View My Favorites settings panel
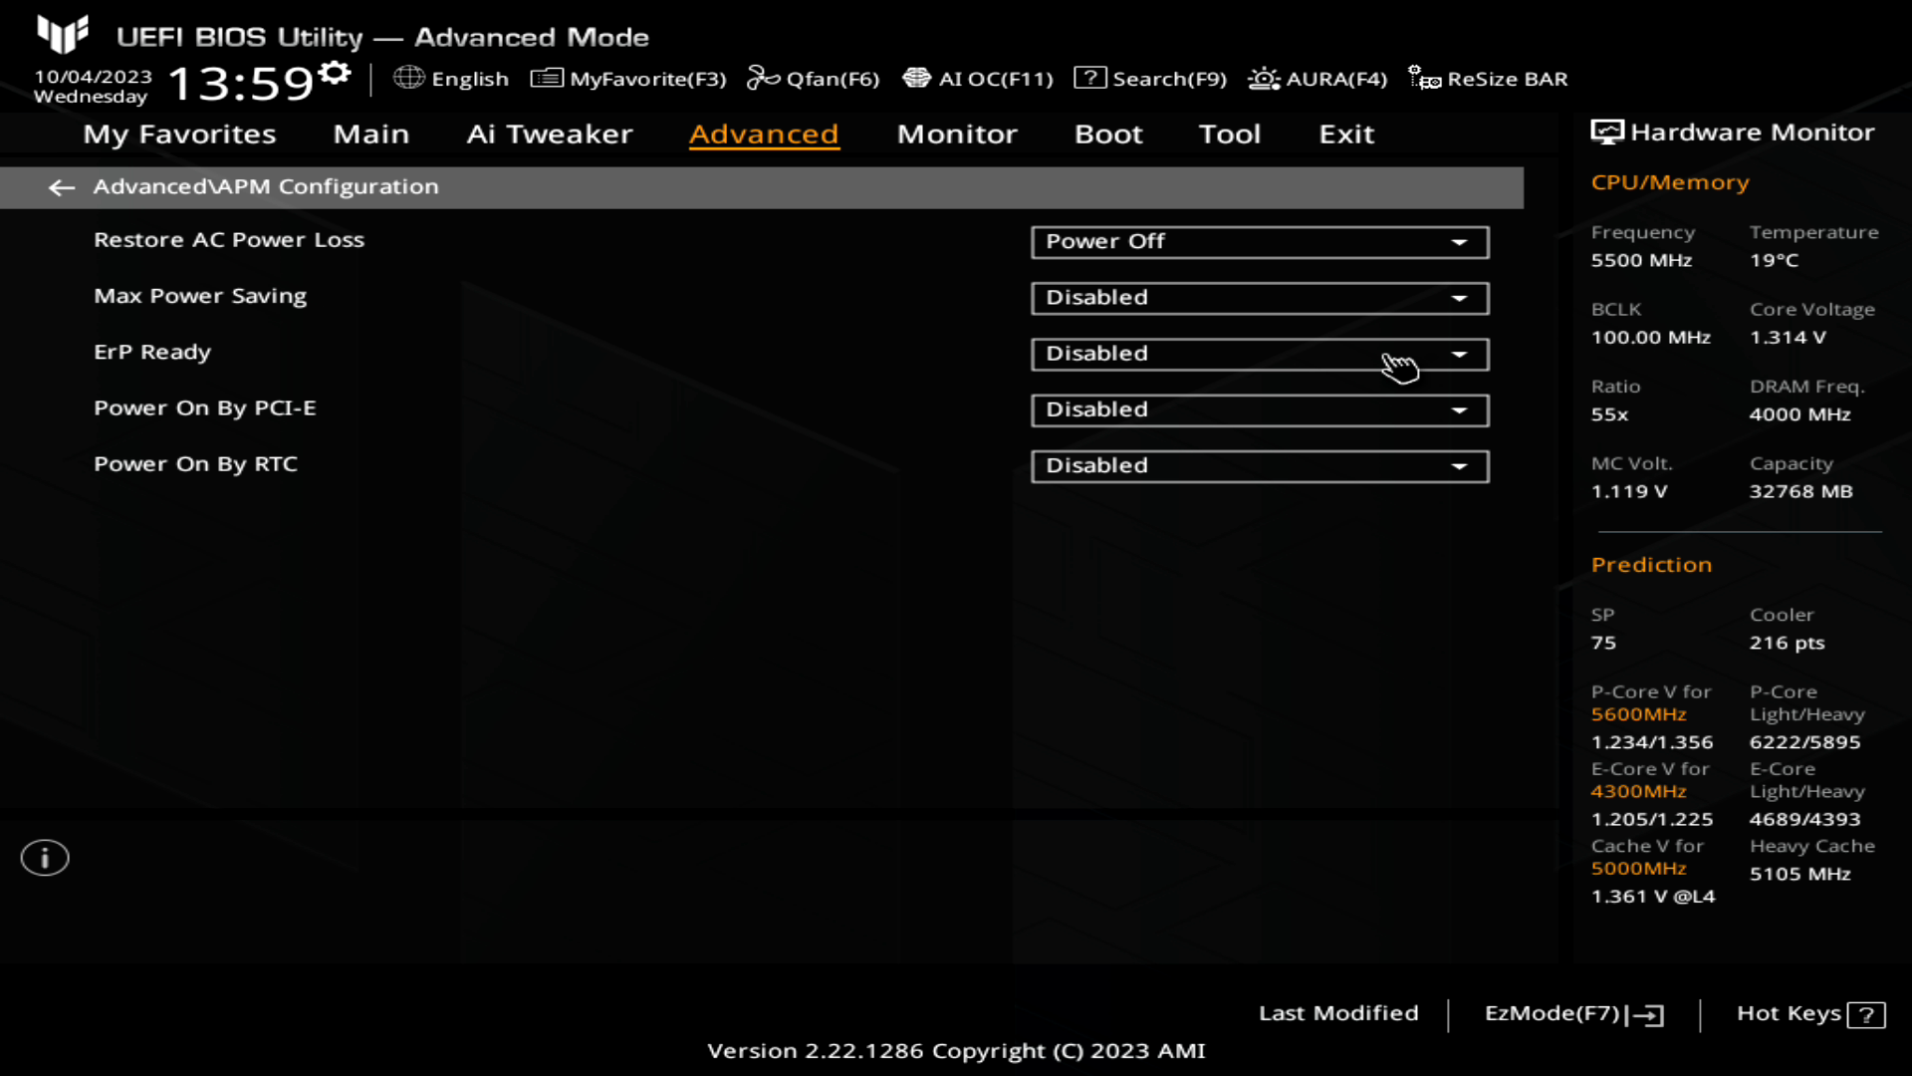The height and width of the screenshot is (1076, 1912). coord(178,133)
